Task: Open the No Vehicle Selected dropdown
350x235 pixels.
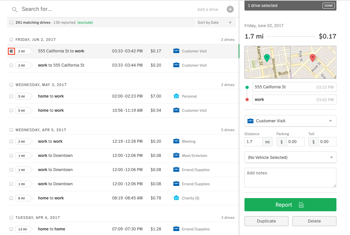Action: (x=290, y=158)
